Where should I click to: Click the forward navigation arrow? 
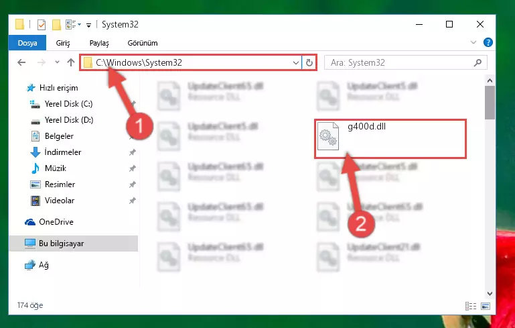coord(42,62)
